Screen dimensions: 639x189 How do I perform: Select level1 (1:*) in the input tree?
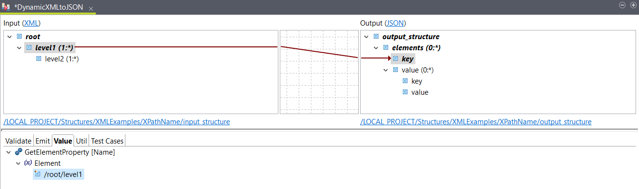(x=55, y=48)
